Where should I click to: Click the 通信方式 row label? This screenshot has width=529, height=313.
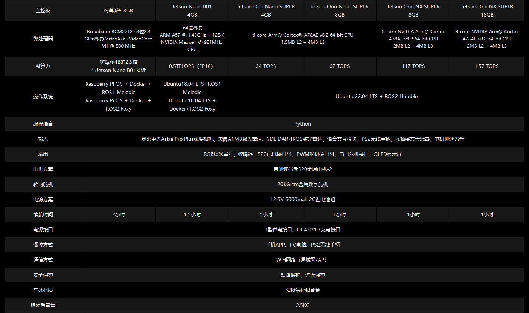(43, 260)
